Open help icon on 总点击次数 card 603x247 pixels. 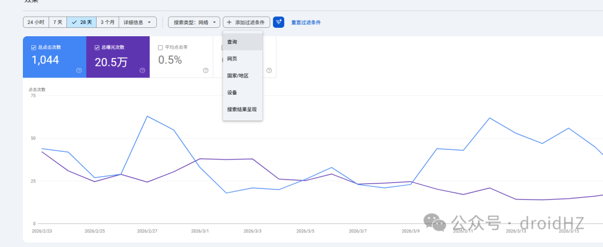point(79,70)
